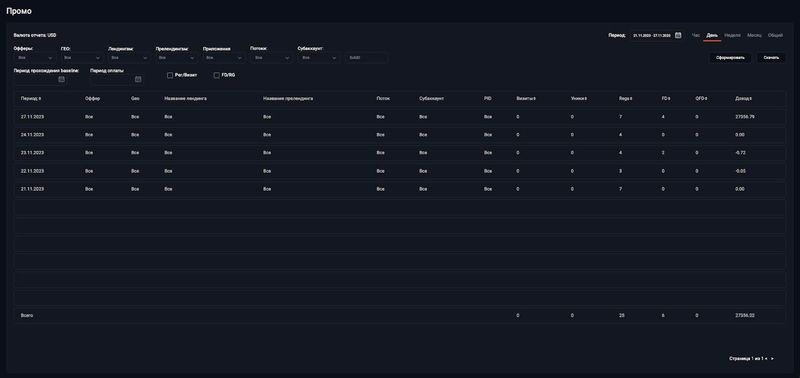800x378 pixels.
Task: Expand the Приложения dropdown
Action: (224, 58)
